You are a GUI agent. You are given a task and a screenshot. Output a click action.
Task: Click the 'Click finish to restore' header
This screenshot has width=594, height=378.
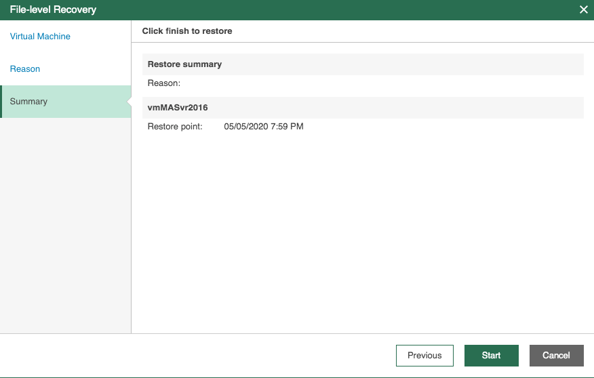tap(187, 31)
